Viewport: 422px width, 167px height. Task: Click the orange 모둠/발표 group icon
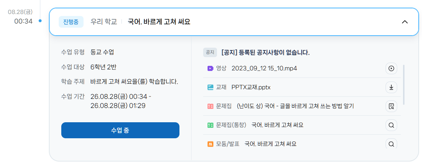tap(210, 144)
